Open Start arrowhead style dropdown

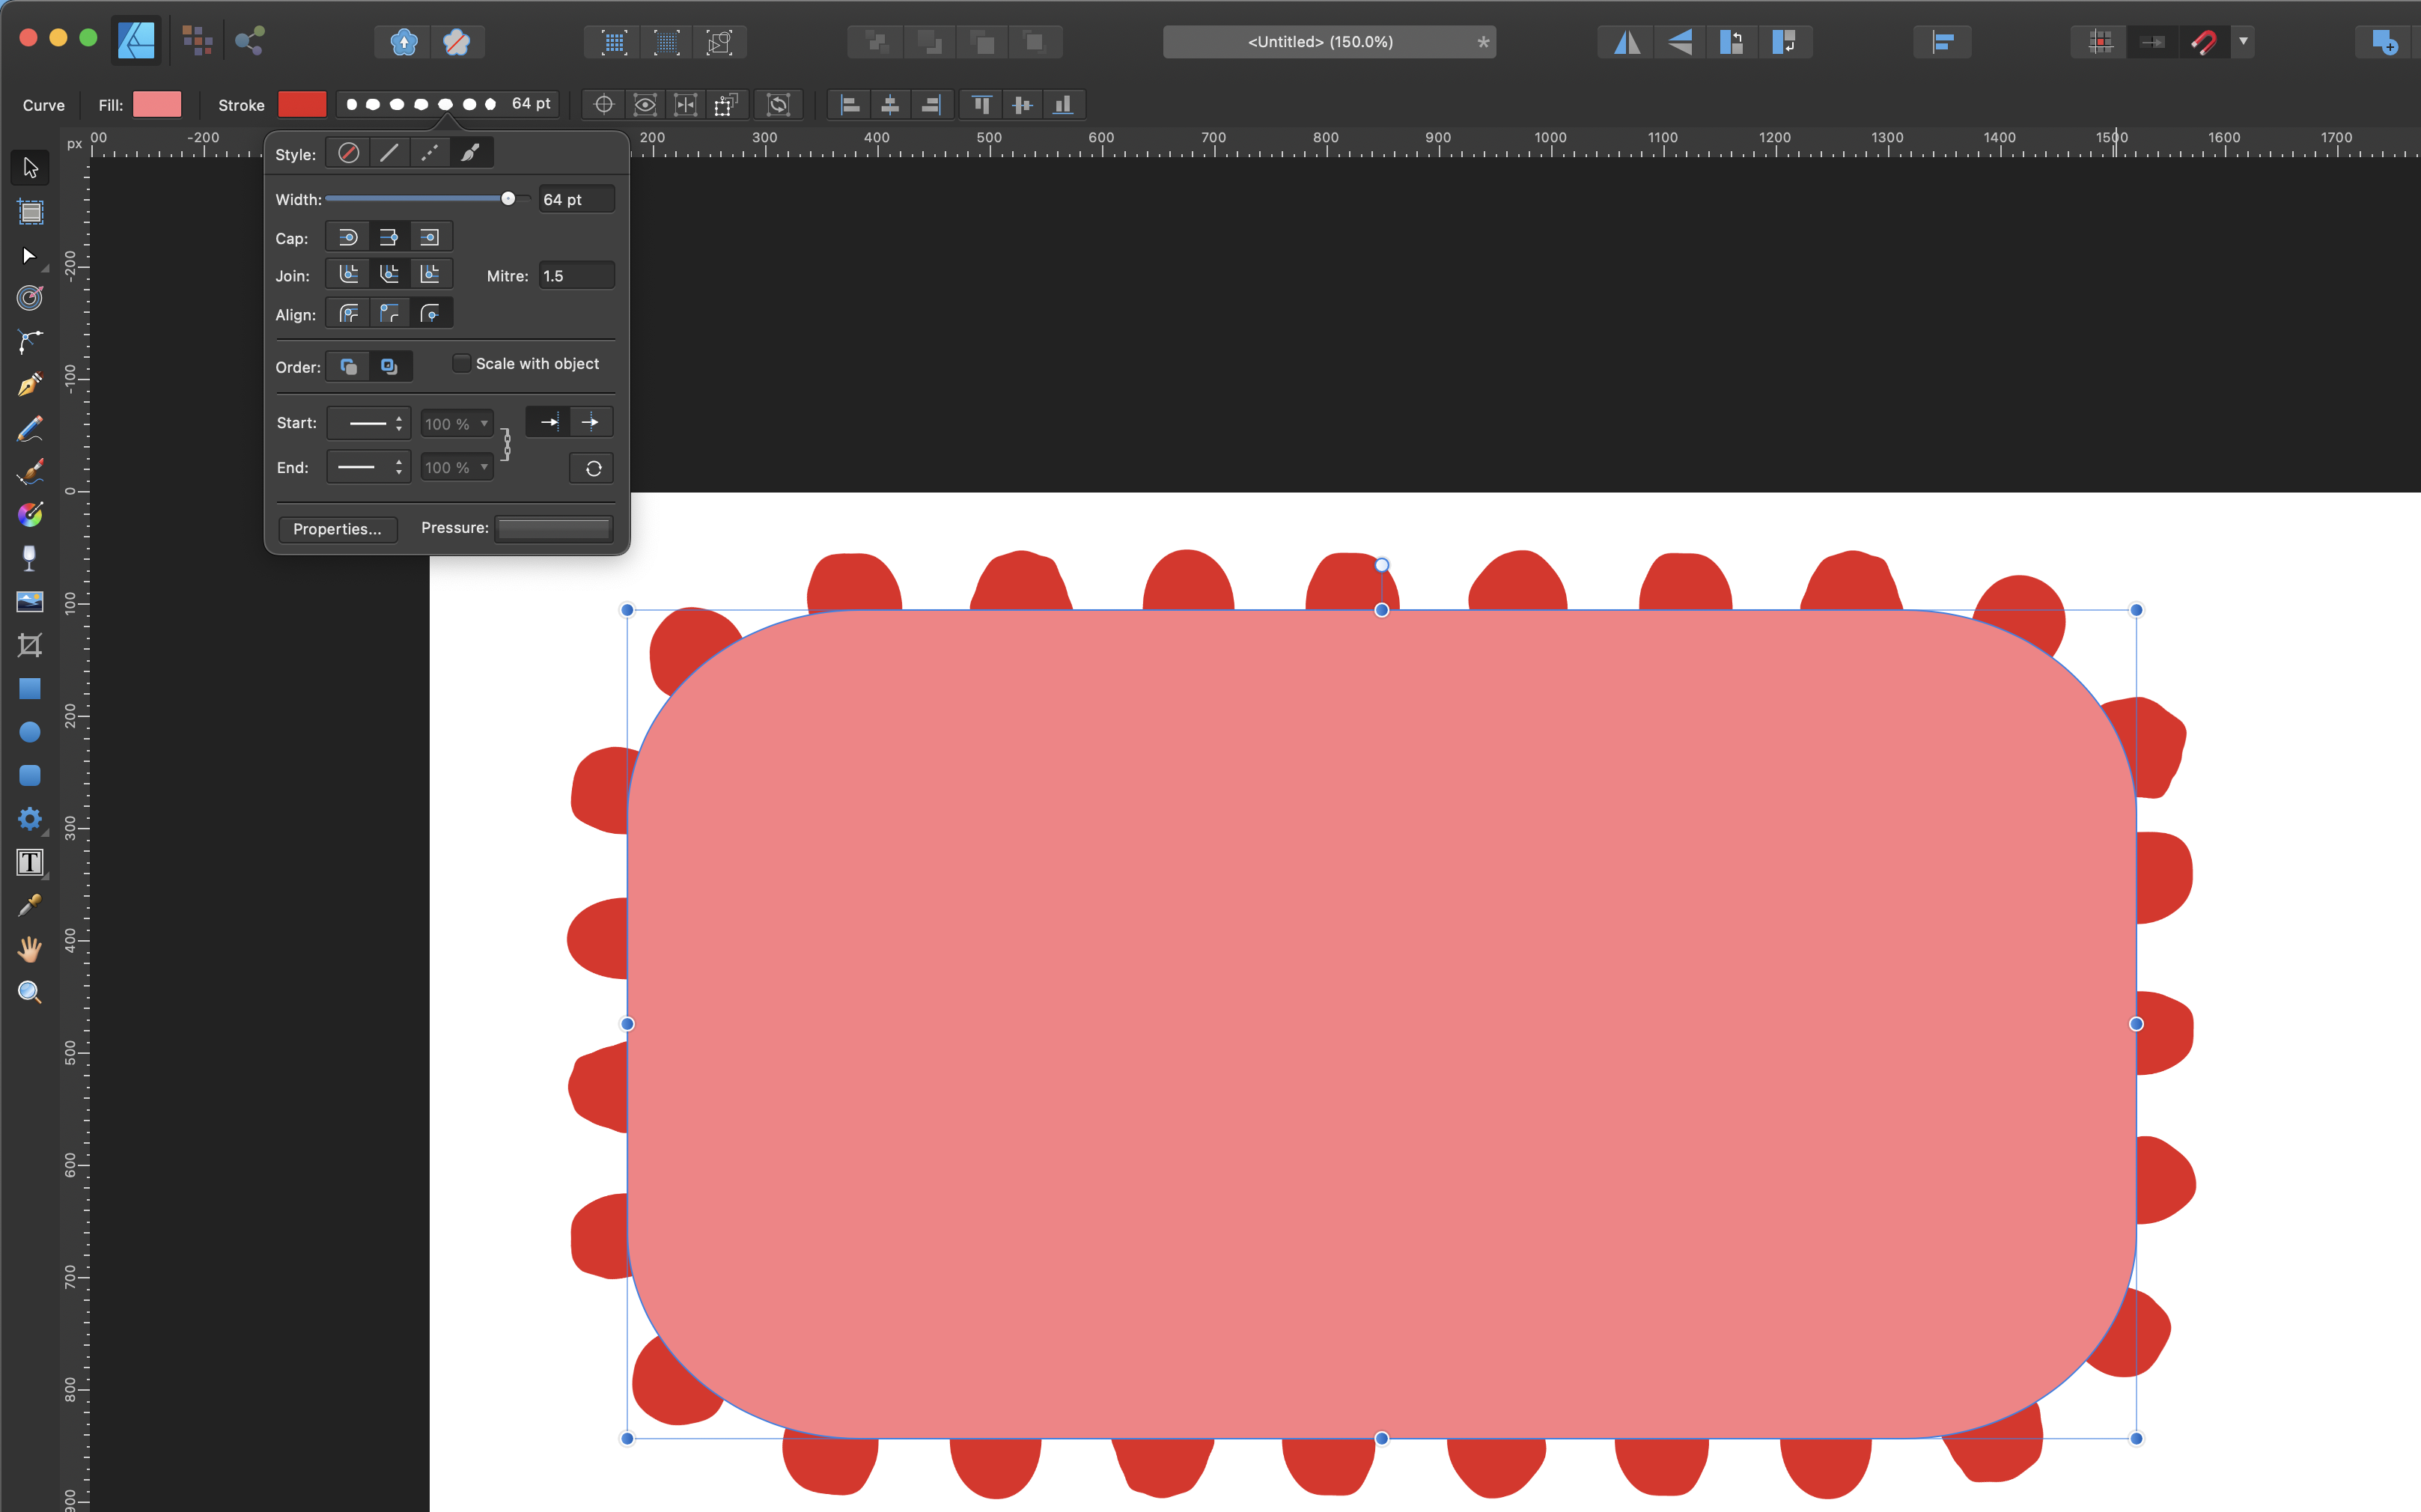(368, 423)
